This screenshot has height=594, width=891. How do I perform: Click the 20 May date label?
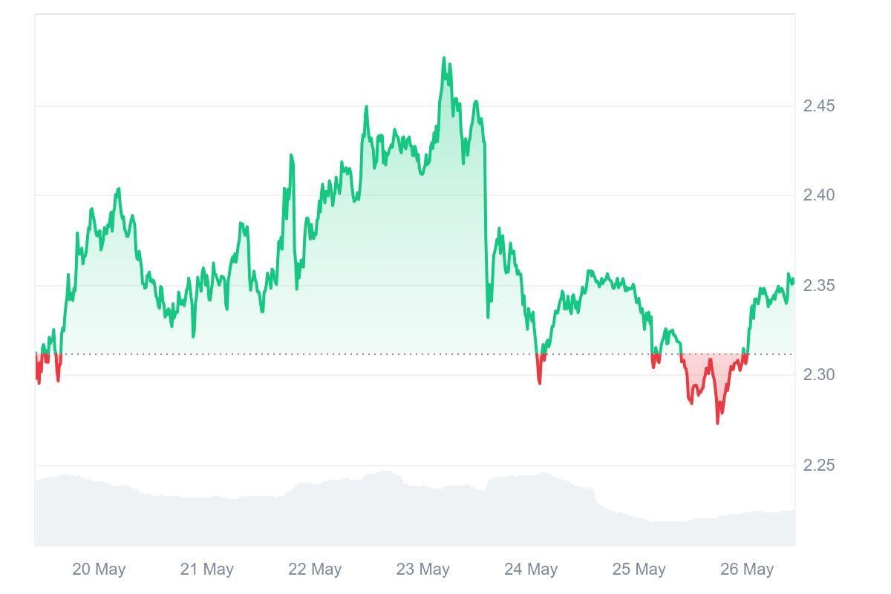(x=99, y=569)
